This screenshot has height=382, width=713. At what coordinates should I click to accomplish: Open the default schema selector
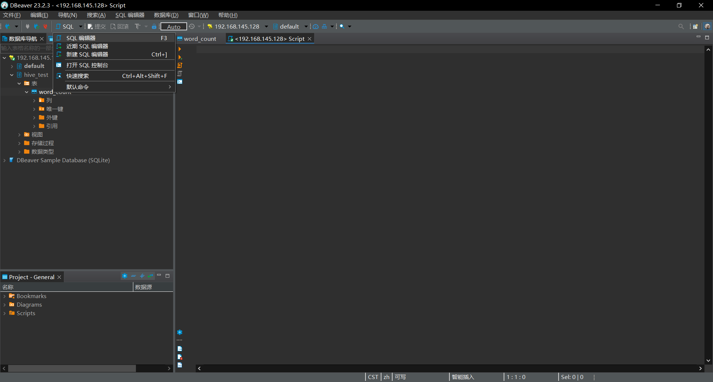(x=290, y=26)
